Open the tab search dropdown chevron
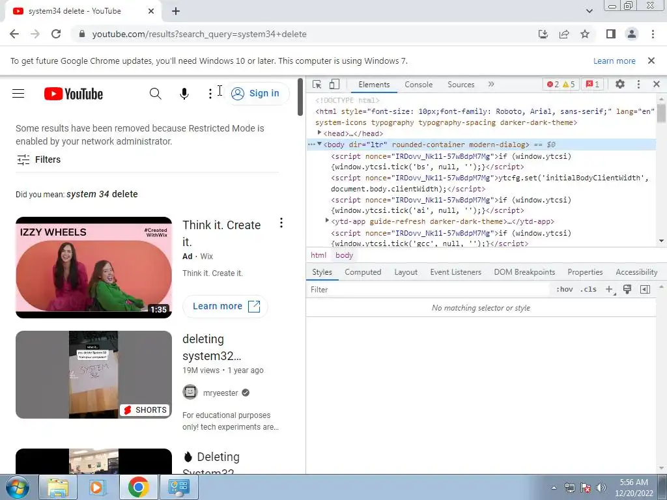Viewport: 667px width, 500px height. (589, 11)
